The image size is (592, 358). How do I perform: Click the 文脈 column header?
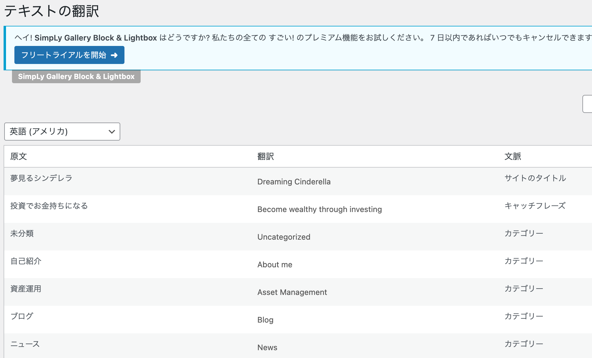[513, 156]
